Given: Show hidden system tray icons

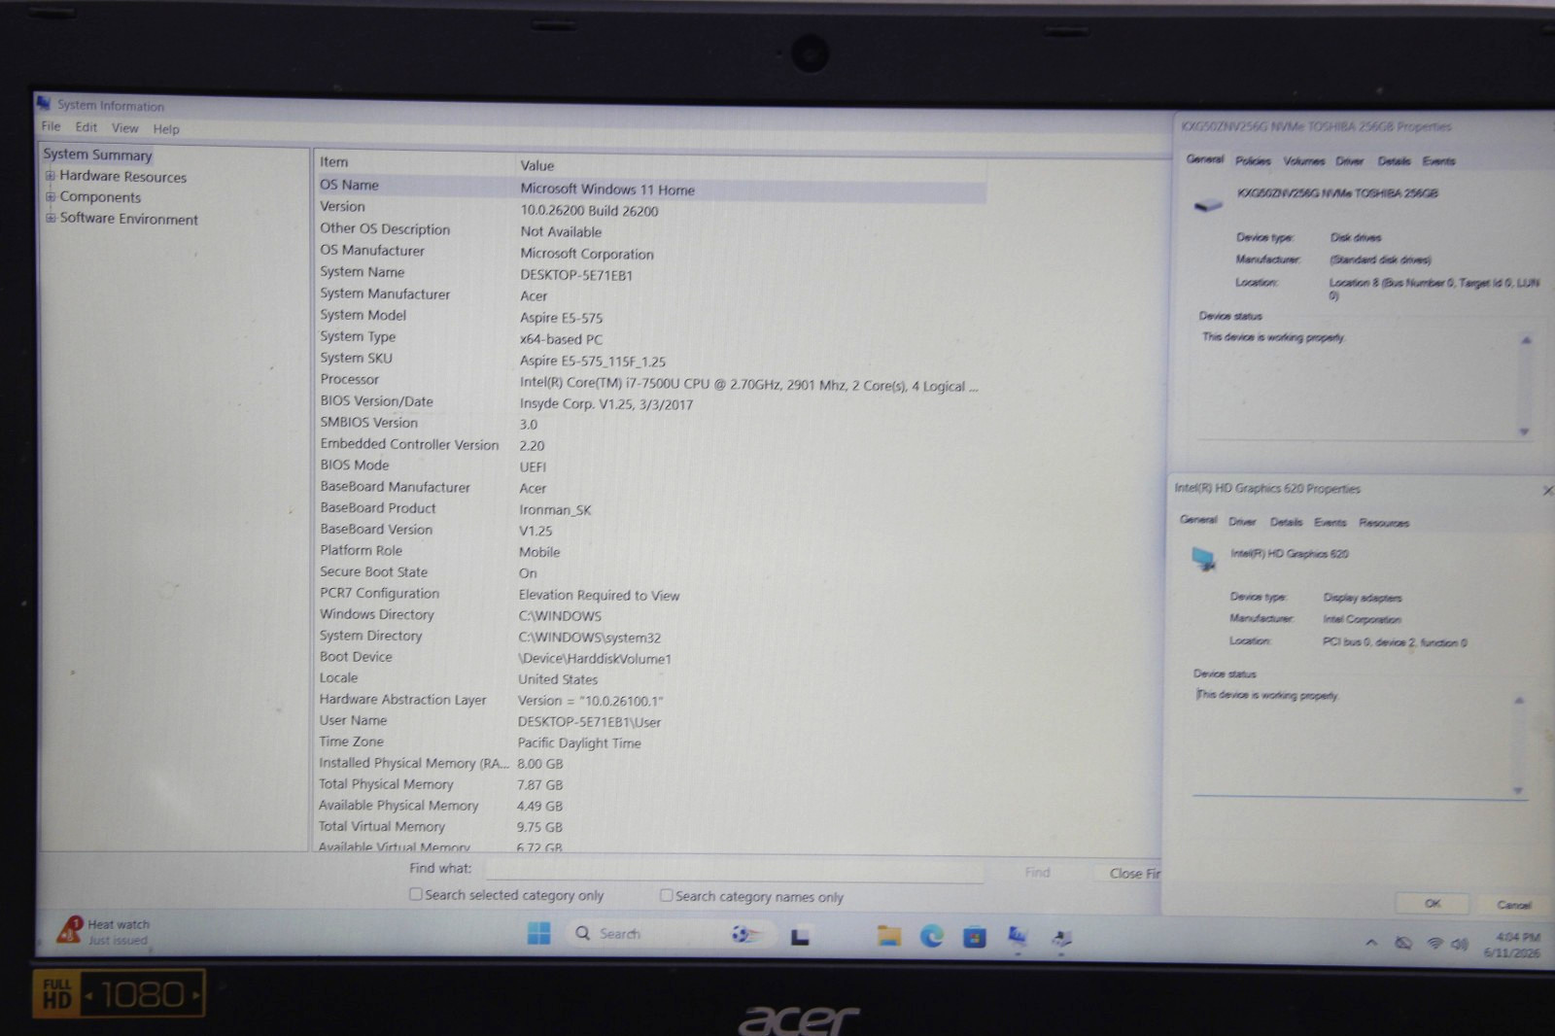Looking at the screenshot, I should point(1370,942).
